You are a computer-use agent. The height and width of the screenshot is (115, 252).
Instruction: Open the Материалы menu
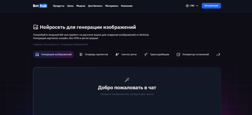point(112,6)
